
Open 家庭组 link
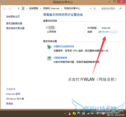[10, 104]
